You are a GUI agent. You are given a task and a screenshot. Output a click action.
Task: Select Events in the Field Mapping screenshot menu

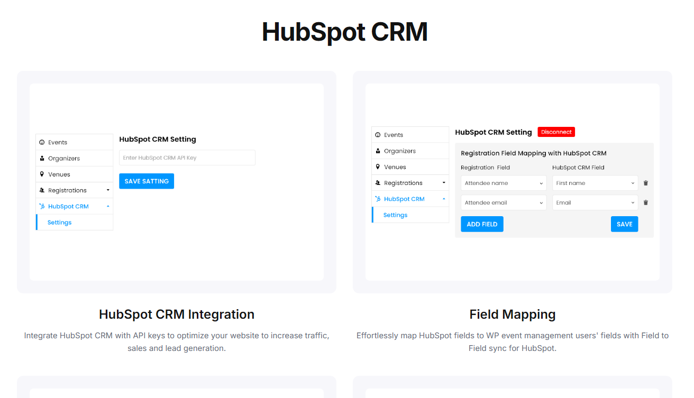pos(410,135)
